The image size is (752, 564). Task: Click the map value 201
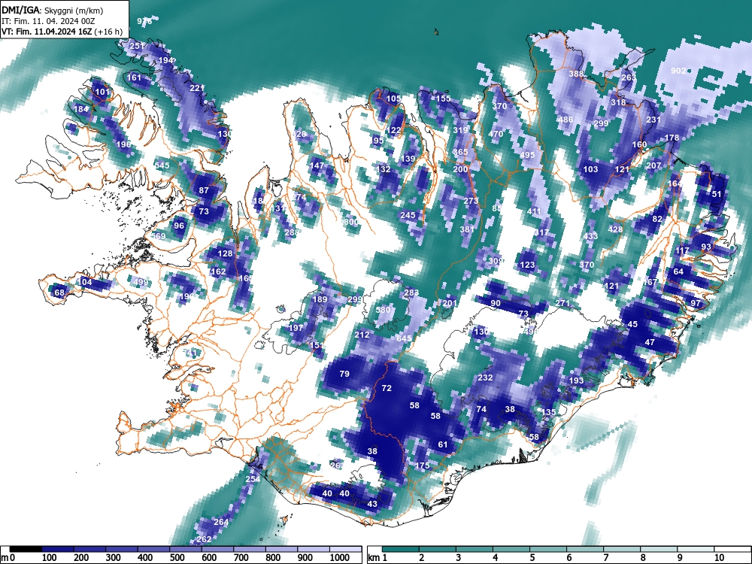(450, 303)
